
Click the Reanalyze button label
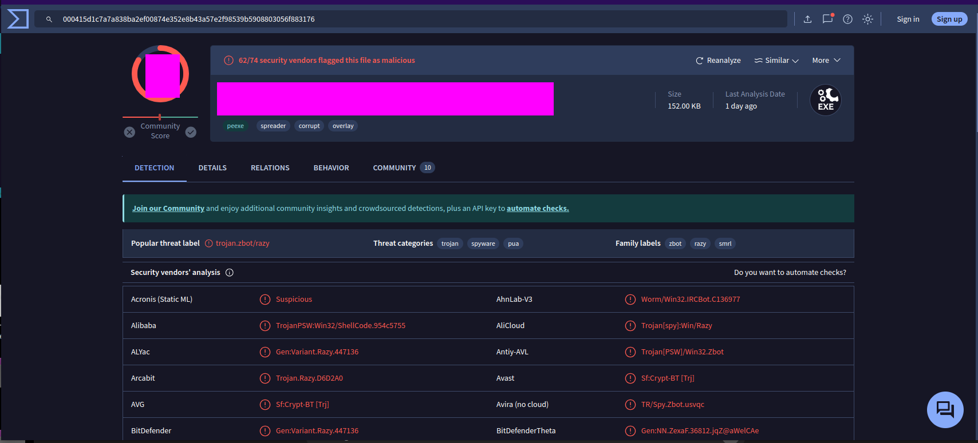(x=724, y=61)
